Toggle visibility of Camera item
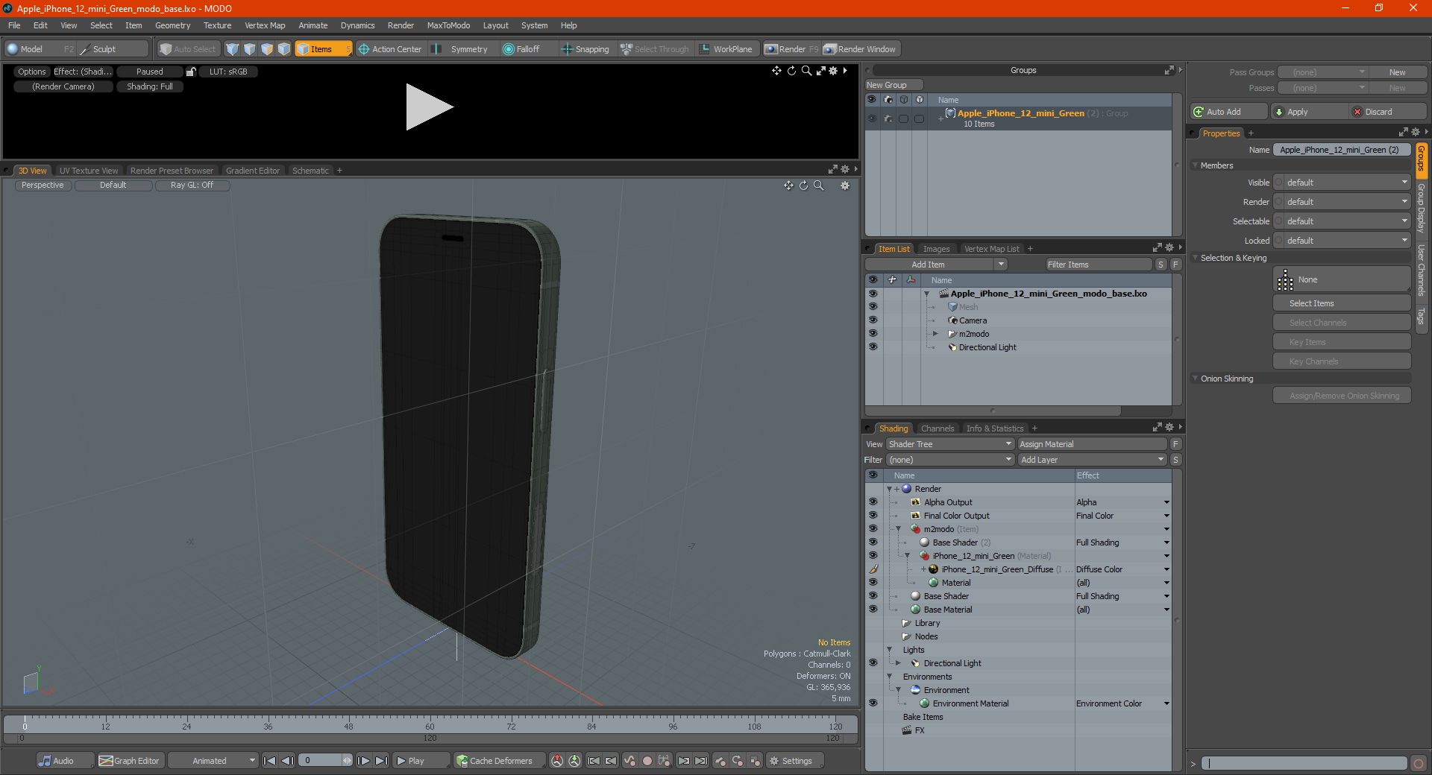This screenshot has height=775, width=1432. point(873,320)
